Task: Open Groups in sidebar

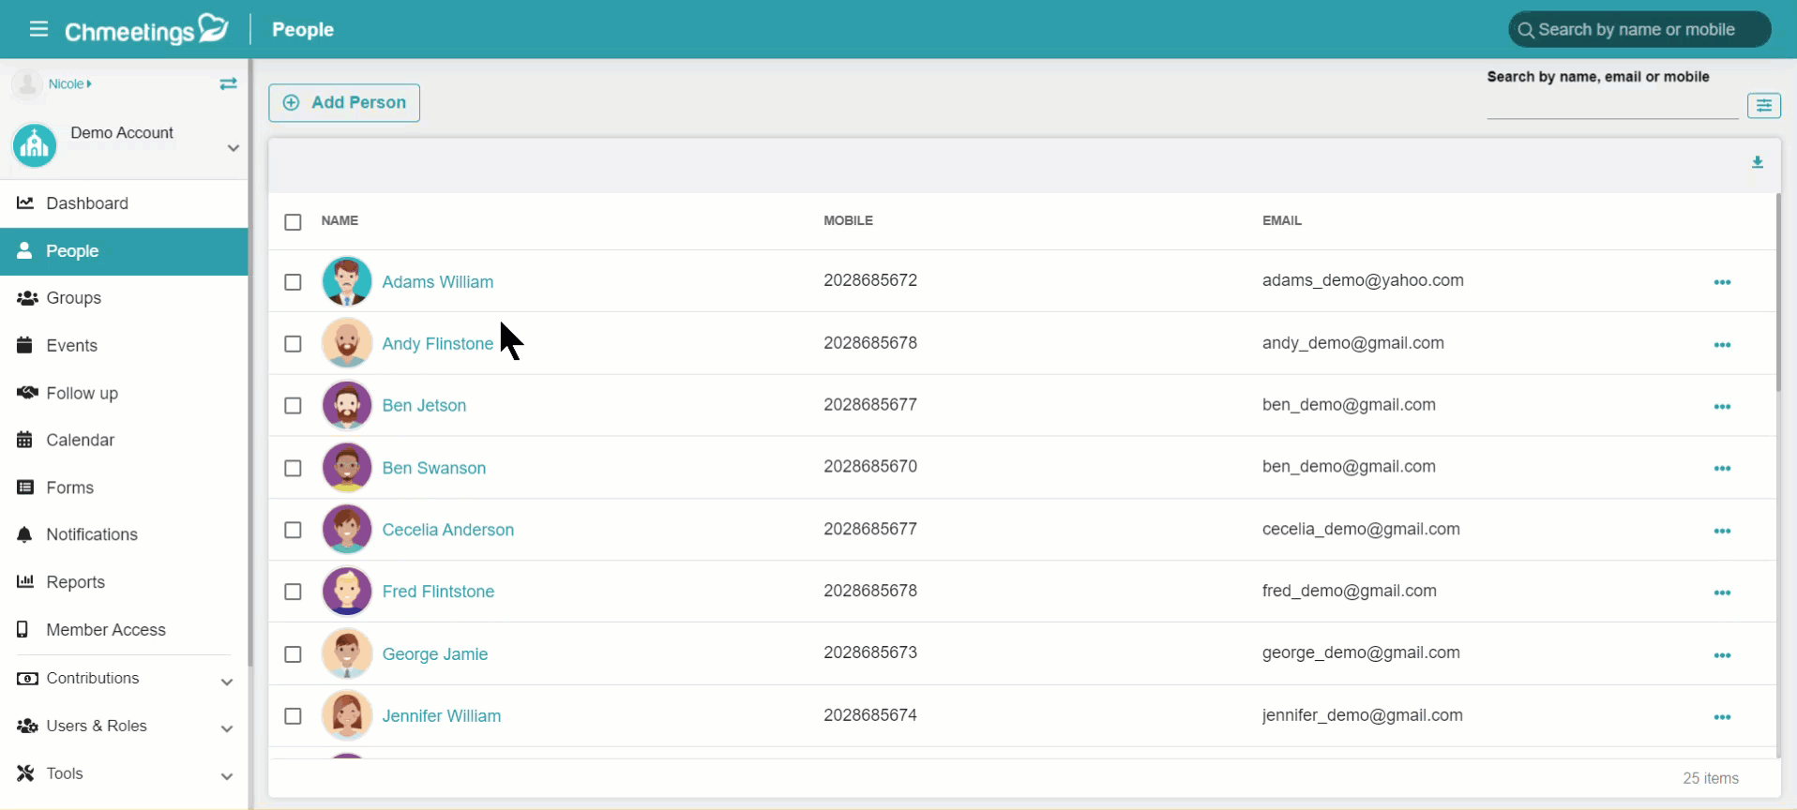Action: click(124, 298)
